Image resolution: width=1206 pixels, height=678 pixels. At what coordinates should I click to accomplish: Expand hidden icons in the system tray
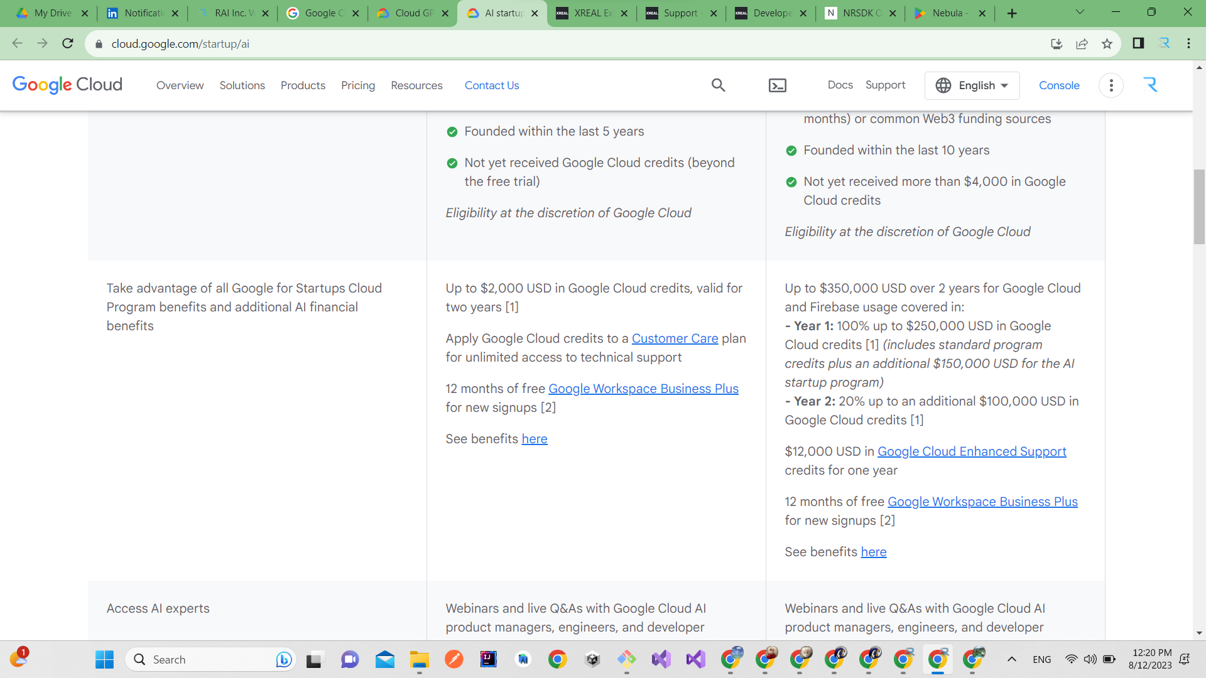click(x=1012, y=659)
